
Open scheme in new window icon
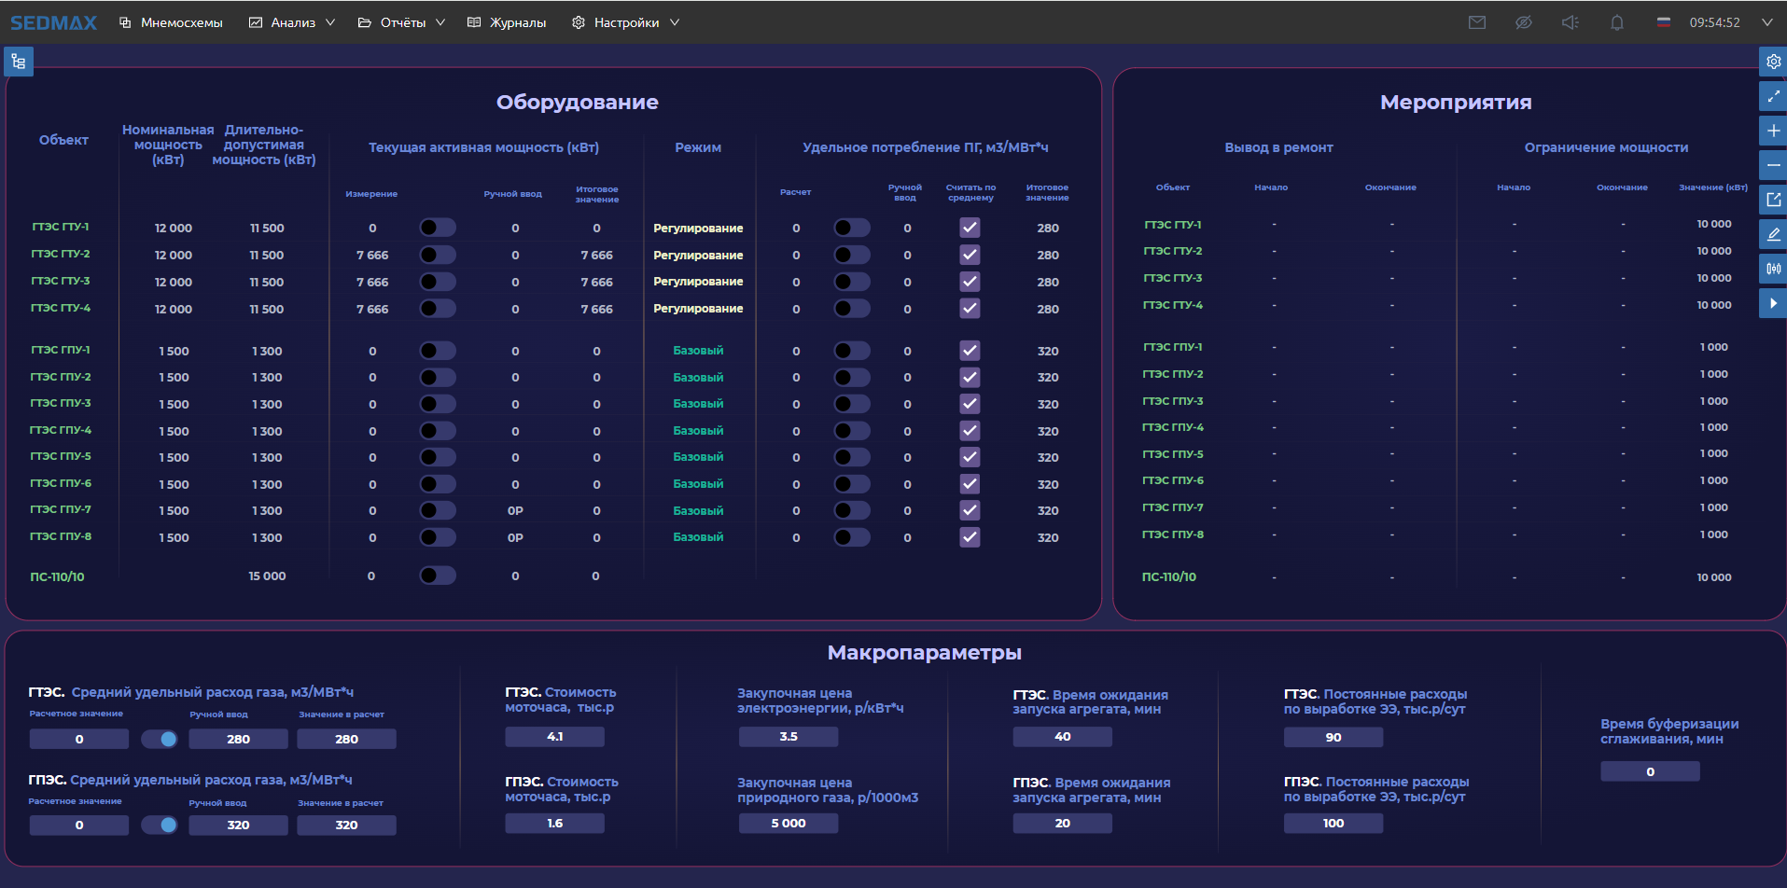1773,200
